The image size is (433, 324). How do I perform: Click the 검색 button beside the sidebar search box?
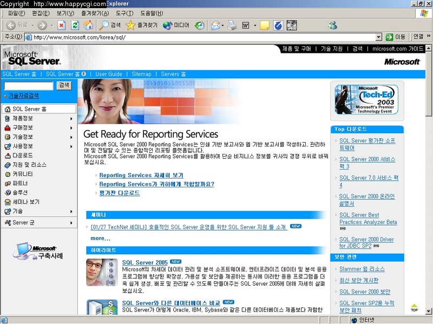tap(64, 85)
